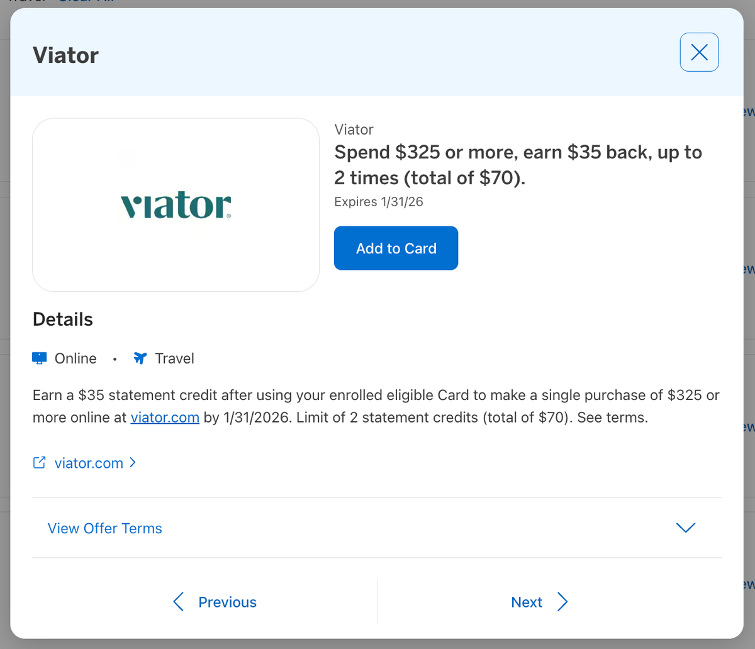Select the Travel airplane icon

pos(139,358)
